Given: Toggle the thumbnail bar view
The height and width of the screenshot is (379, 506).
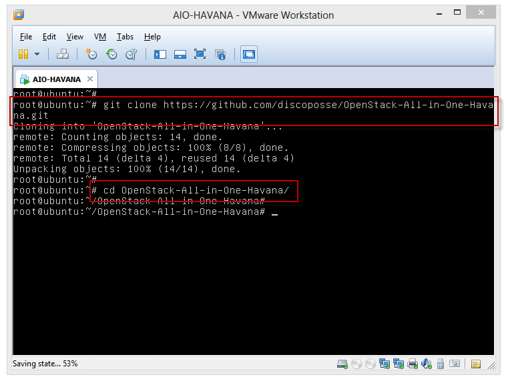Looking at the screenshot, I should [180, 54].
